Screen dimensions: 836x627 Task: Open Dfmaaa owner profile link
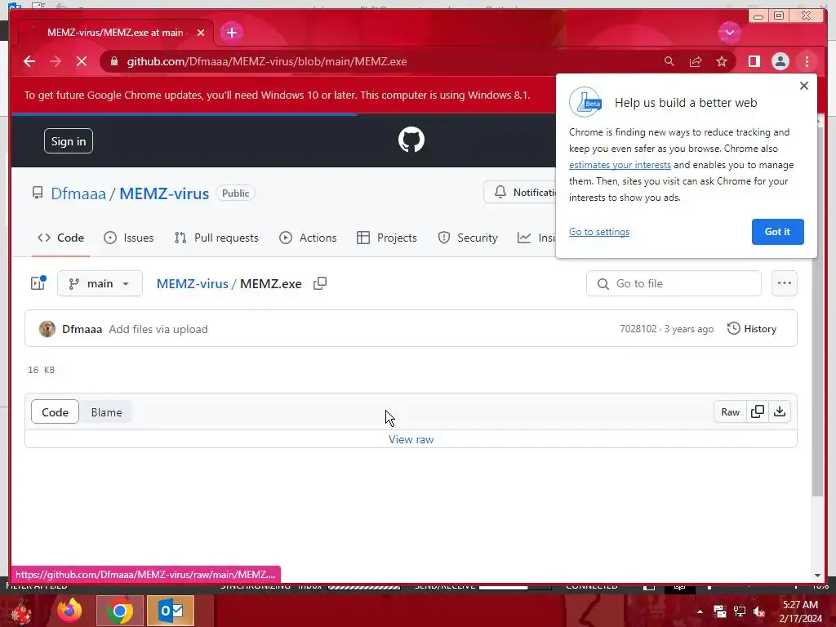point(78,193)
